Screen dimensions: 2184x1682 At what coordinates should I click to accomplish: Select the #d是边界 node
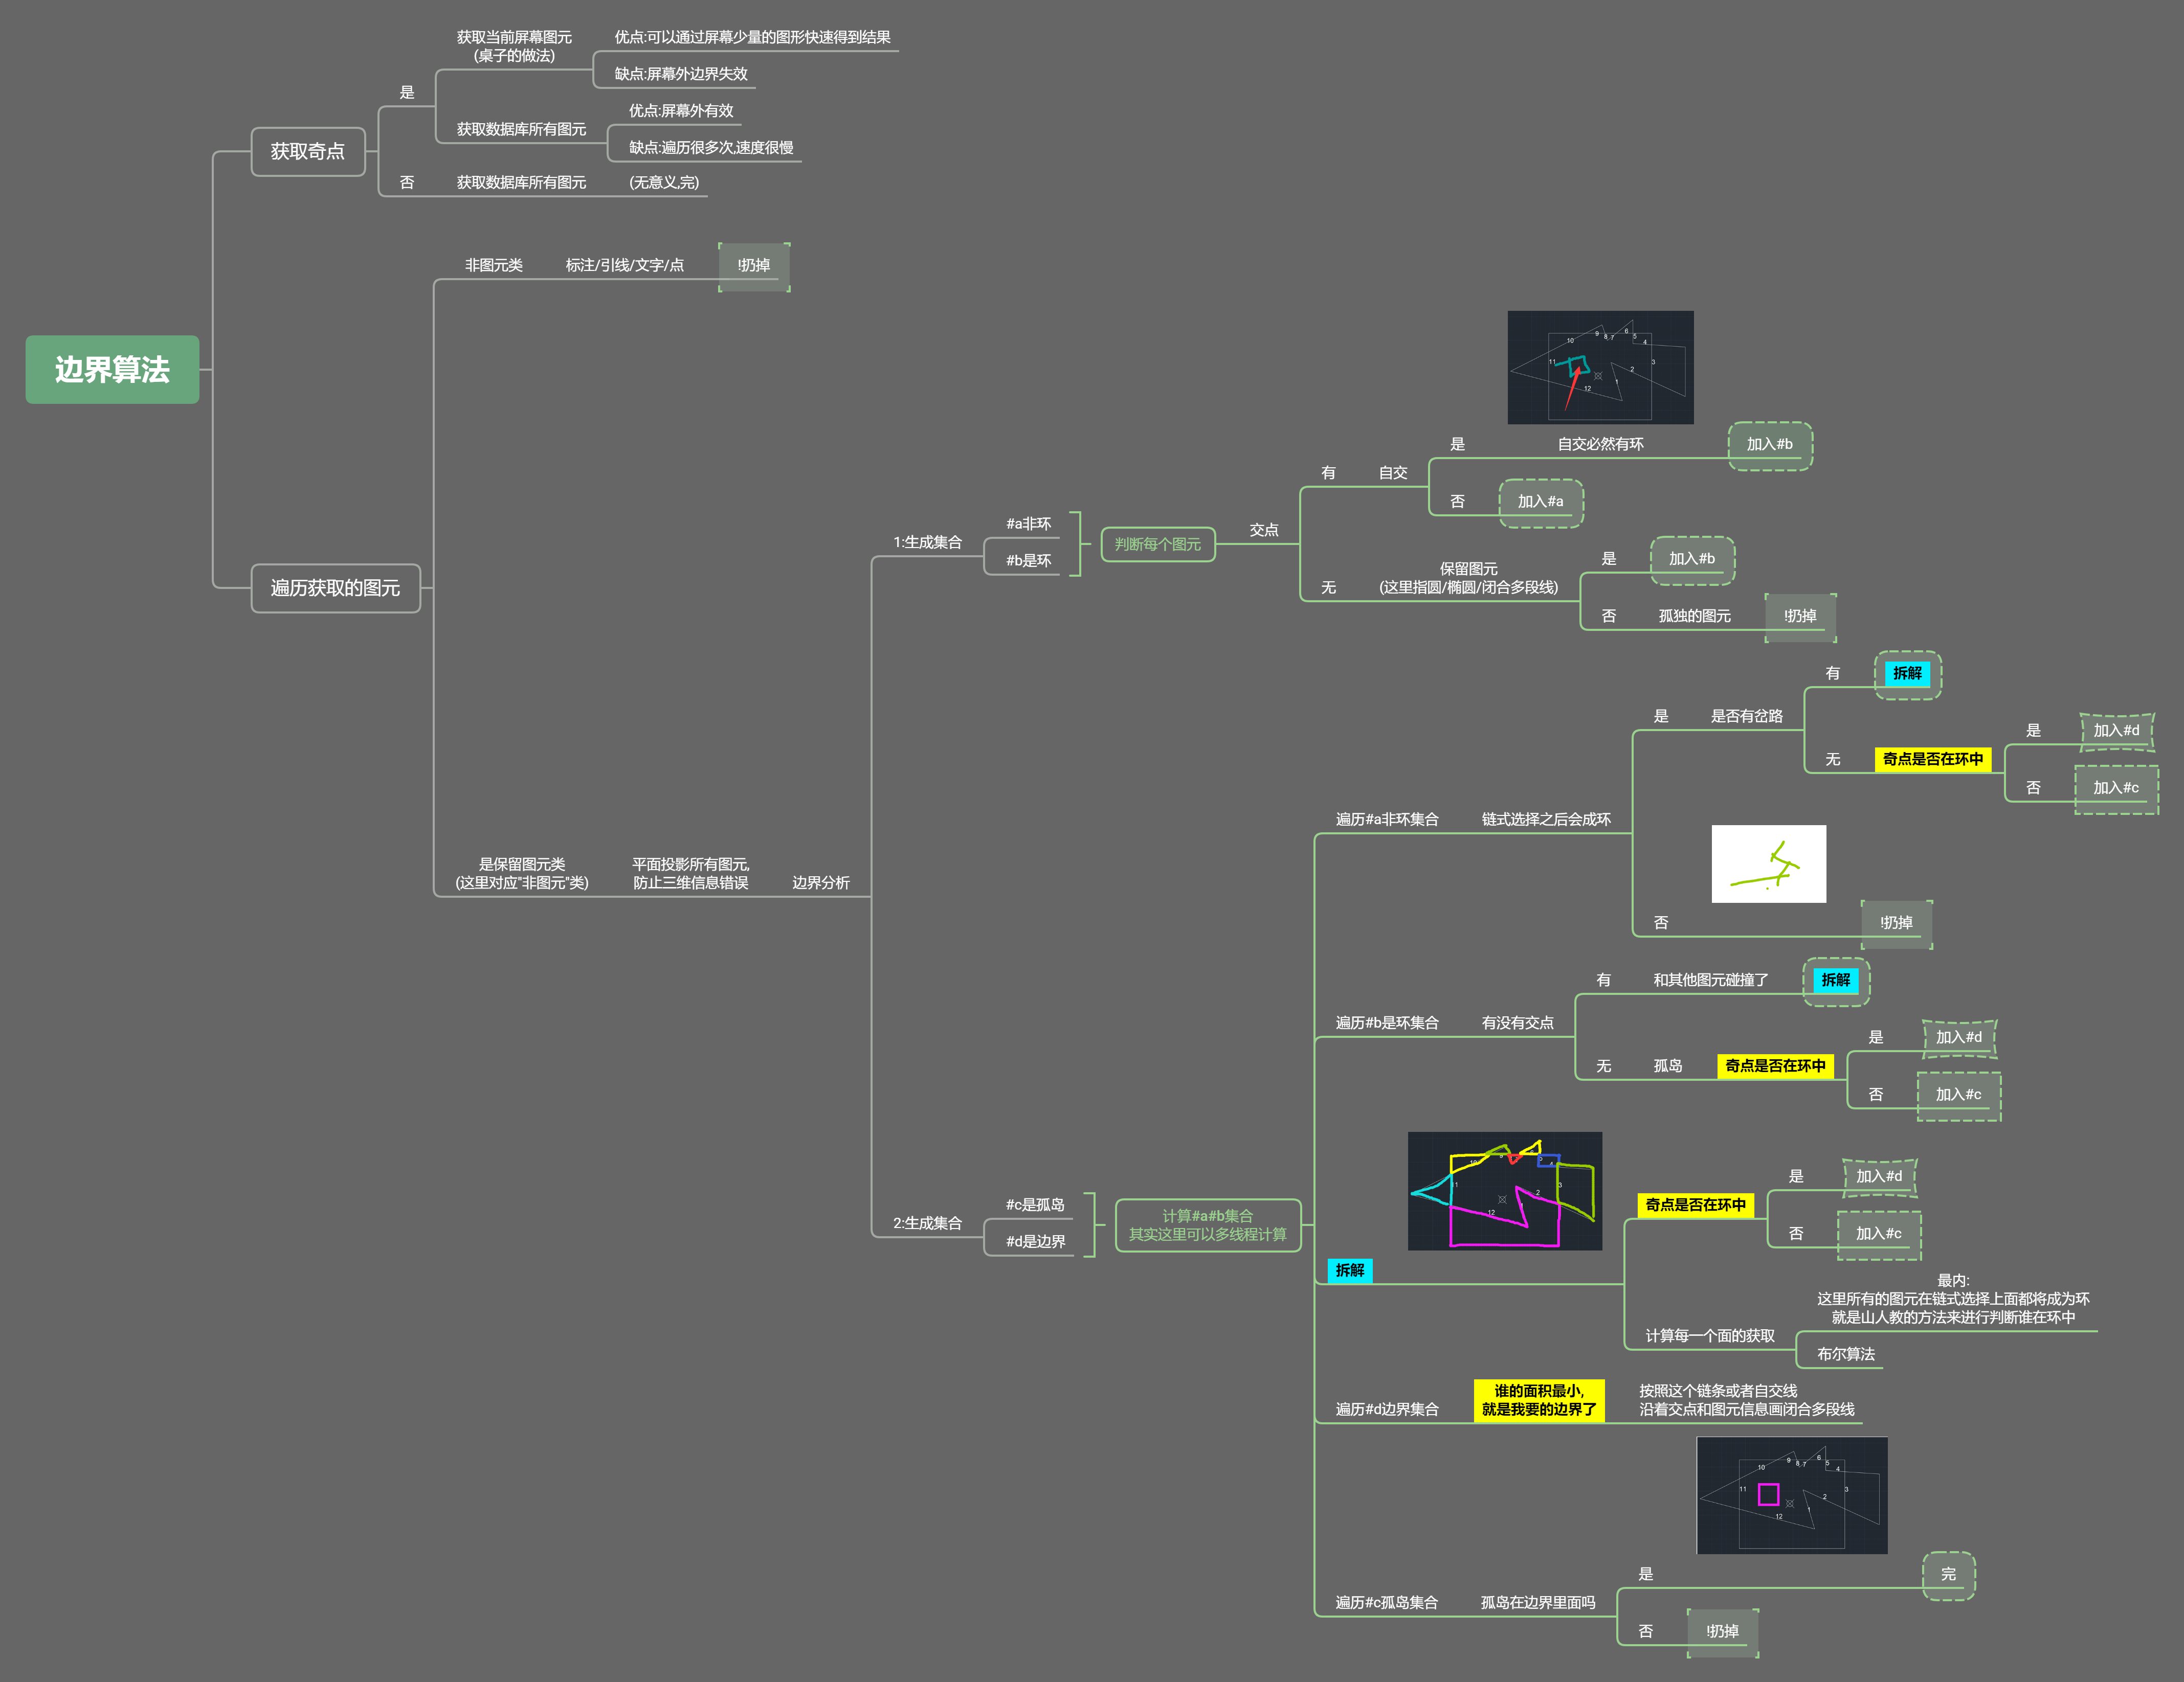click(1035, 1241)
